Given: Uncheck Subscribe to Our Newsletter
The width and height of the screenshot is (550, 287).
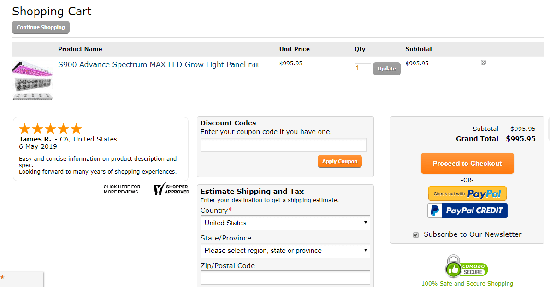Looking at the screenshot, I should 416,235.
